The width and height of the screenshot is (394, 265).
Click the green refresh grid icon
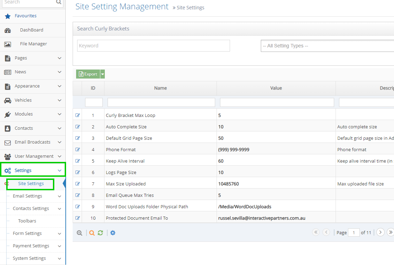click(100, 233)
